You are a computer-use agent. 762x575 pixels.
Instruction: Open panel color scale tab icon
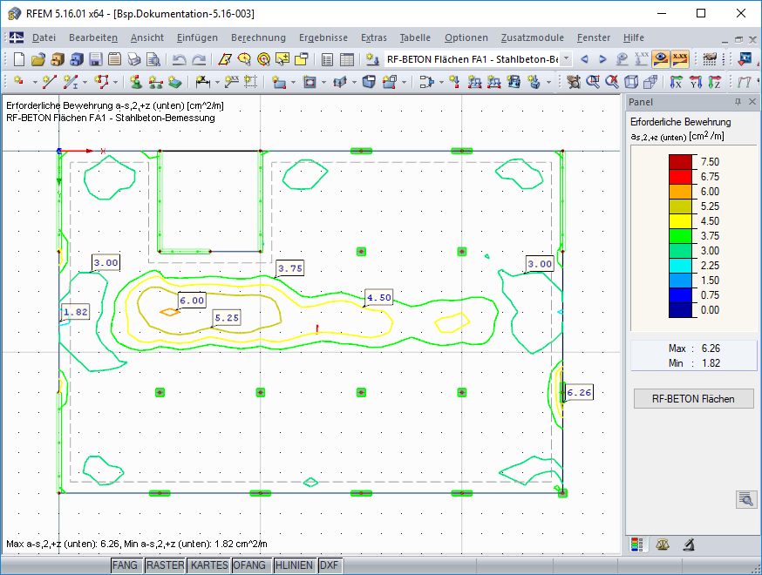636,545
